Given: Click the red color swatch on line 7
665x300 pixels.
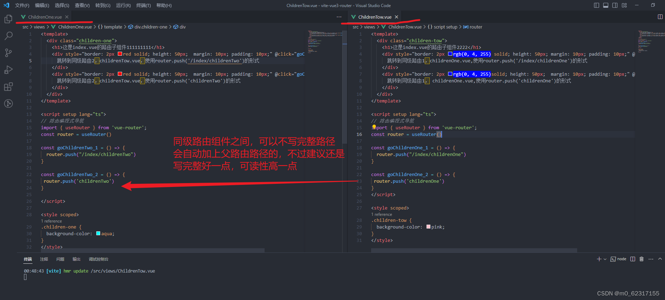Looking at the screenshot, I should pos(120,74).
